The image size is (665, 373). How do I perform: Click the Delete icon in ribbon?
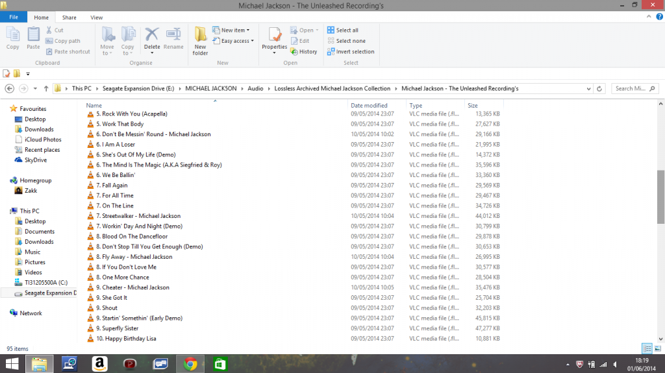[x=152, y=38]
